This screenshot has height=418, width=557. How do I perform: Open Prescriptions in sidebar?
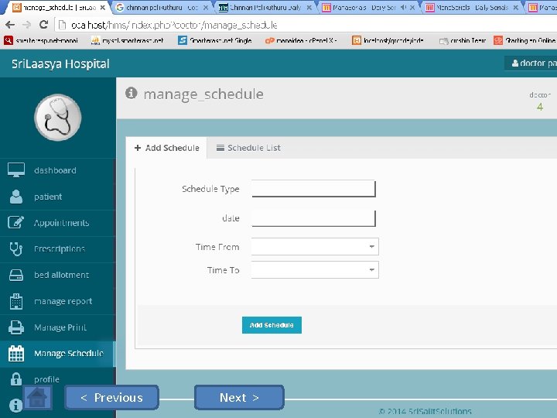(57, 248)
